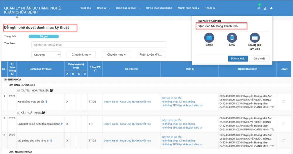Viewport: 293px width, 154px height.
Task: Open the mail notifications envelope icon
Action: 258,8
